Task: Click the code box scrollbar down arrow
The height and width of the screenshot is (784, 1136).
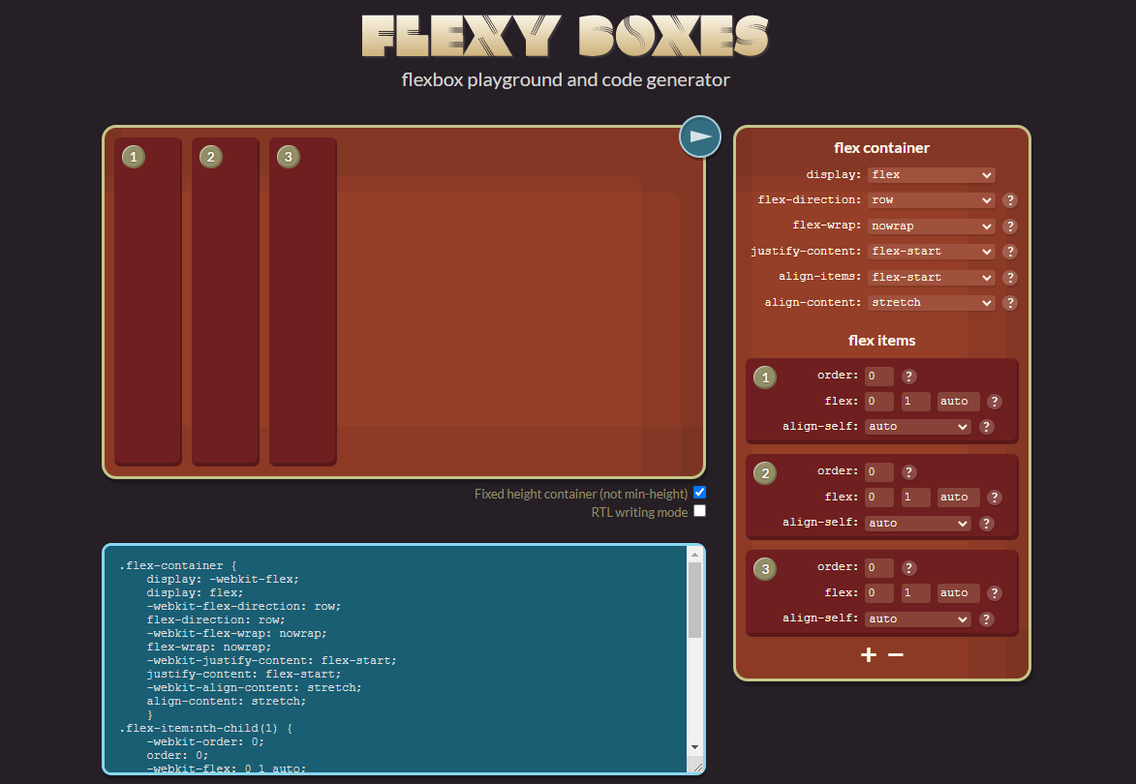Action: pos(694,747)
